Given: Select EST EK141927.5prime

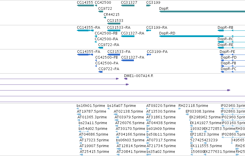Looking at the screenshot, I should coord(191,126).
